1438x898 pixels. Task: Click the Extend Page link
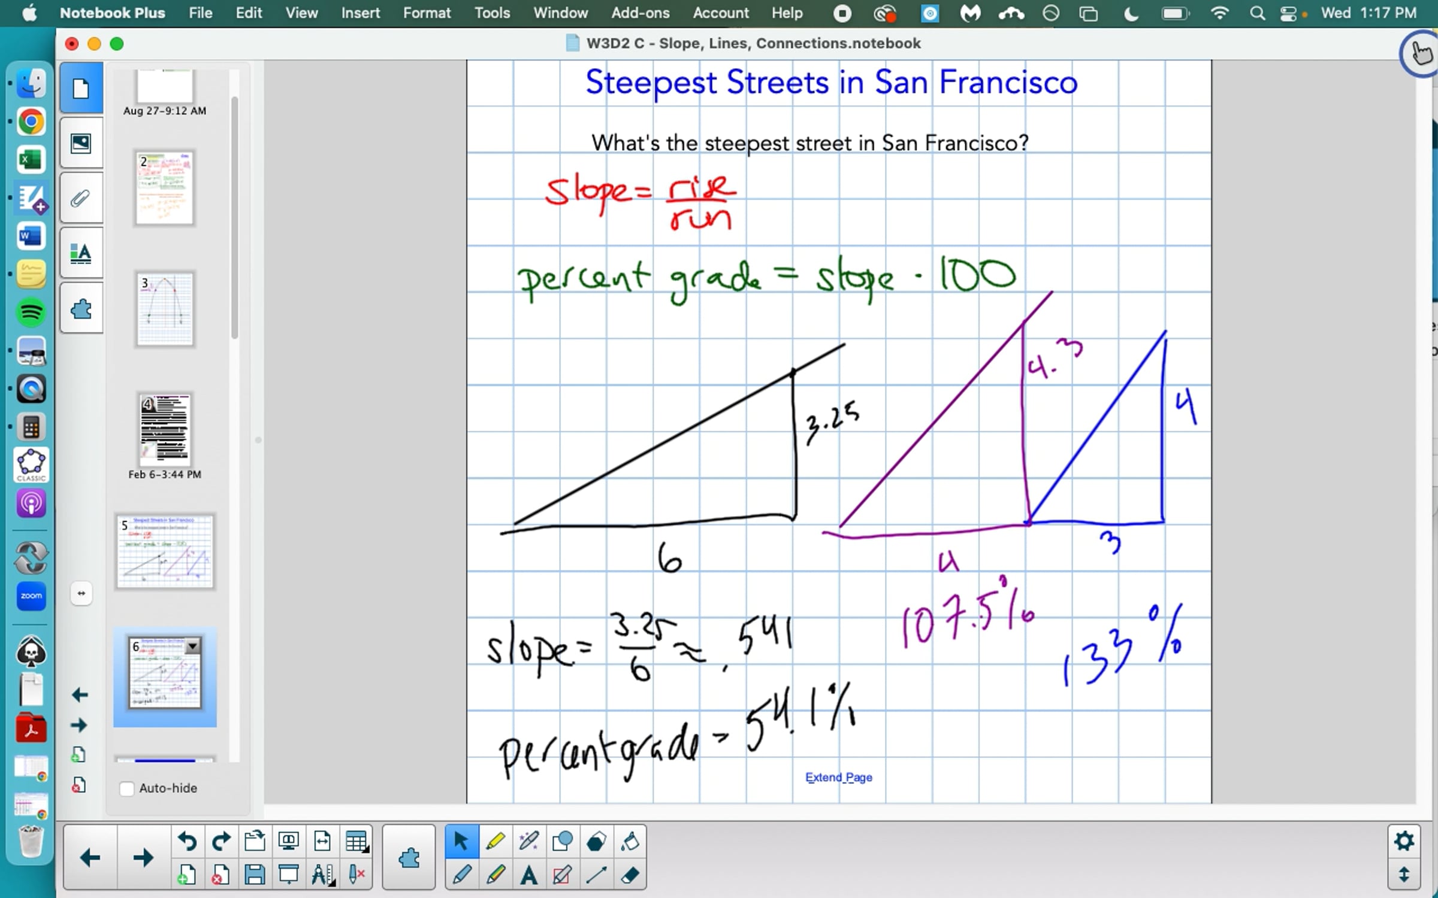838,777
